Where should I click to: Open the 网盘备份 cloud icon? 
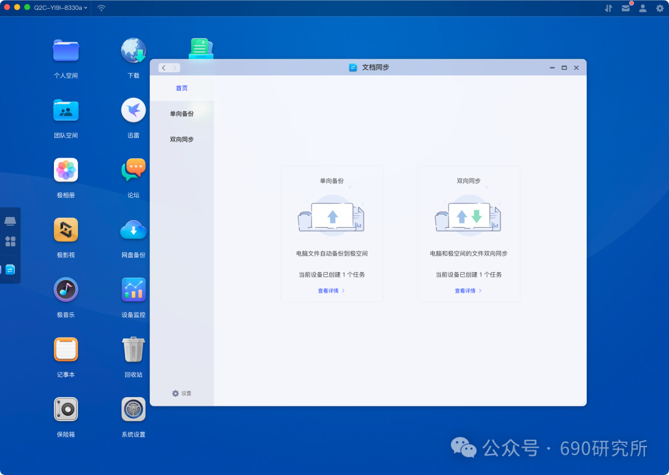[134, 230]
